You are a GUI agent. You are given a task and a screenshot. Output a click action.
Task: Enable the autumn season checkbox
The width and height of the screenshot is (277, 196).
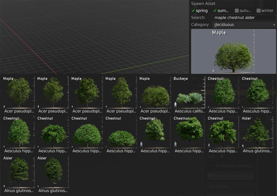click(237, 11)
